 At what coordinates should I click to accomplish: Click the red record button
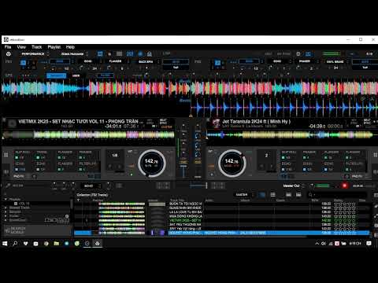[345, 186]
